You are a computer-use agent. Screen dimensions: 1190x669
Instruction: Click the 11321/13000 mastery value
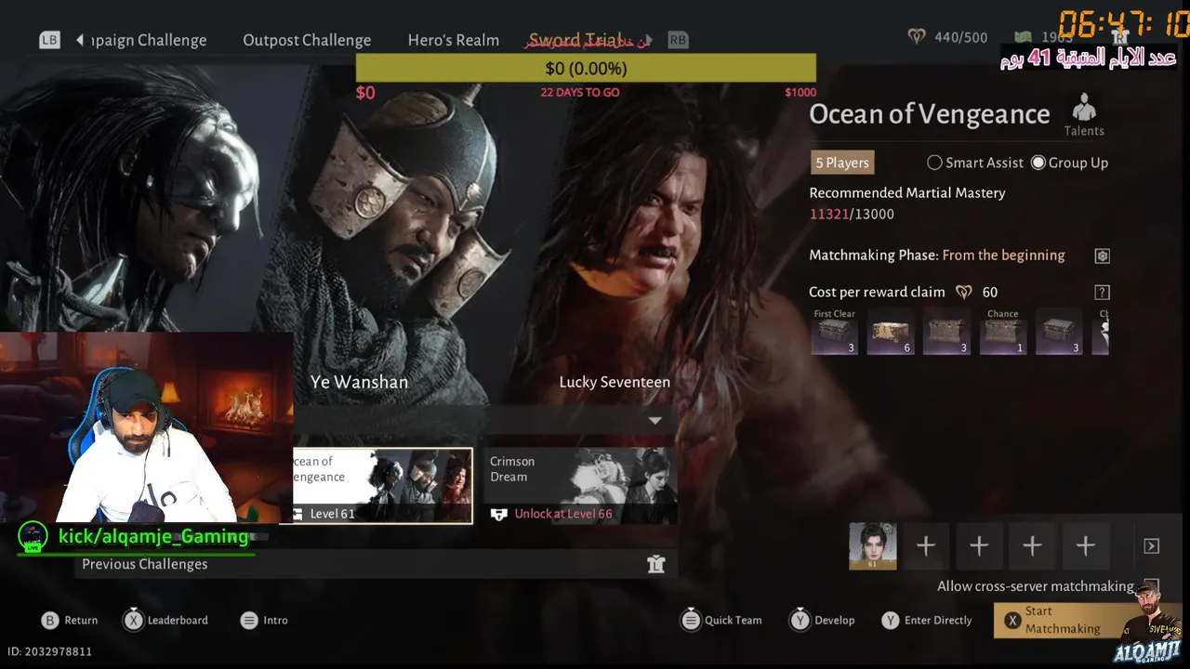[852, 215]
